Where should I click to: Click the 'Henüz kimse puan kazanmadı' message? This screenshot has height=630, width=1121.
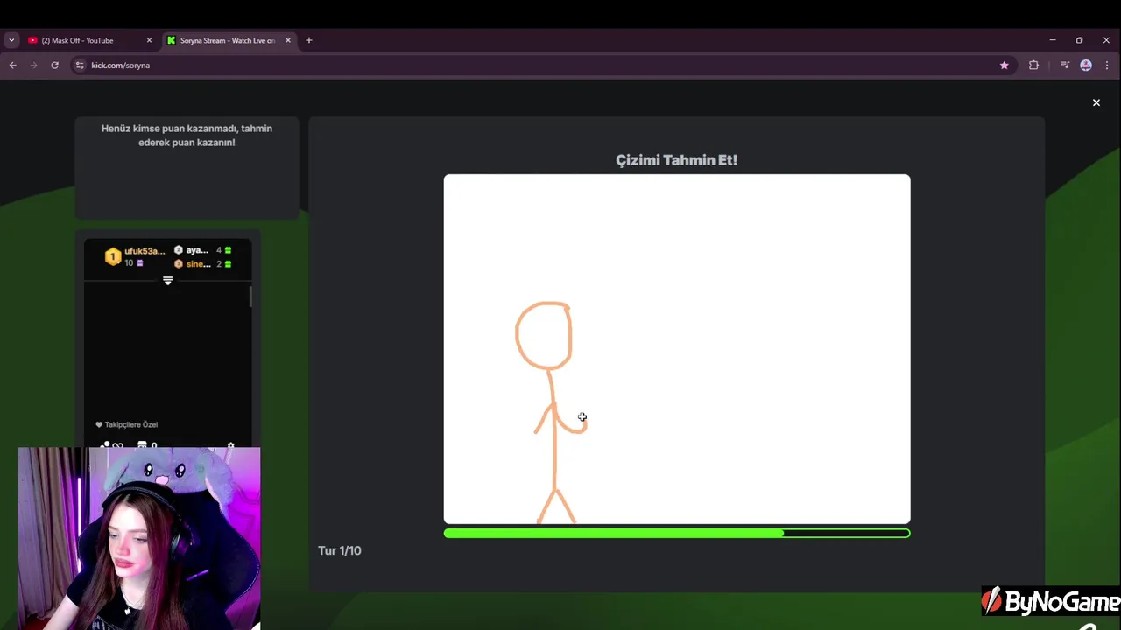tap(187, 135)
